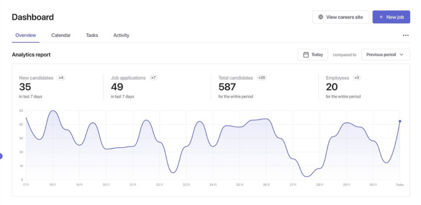Click the View careers site button

click(x=340, y=17)
